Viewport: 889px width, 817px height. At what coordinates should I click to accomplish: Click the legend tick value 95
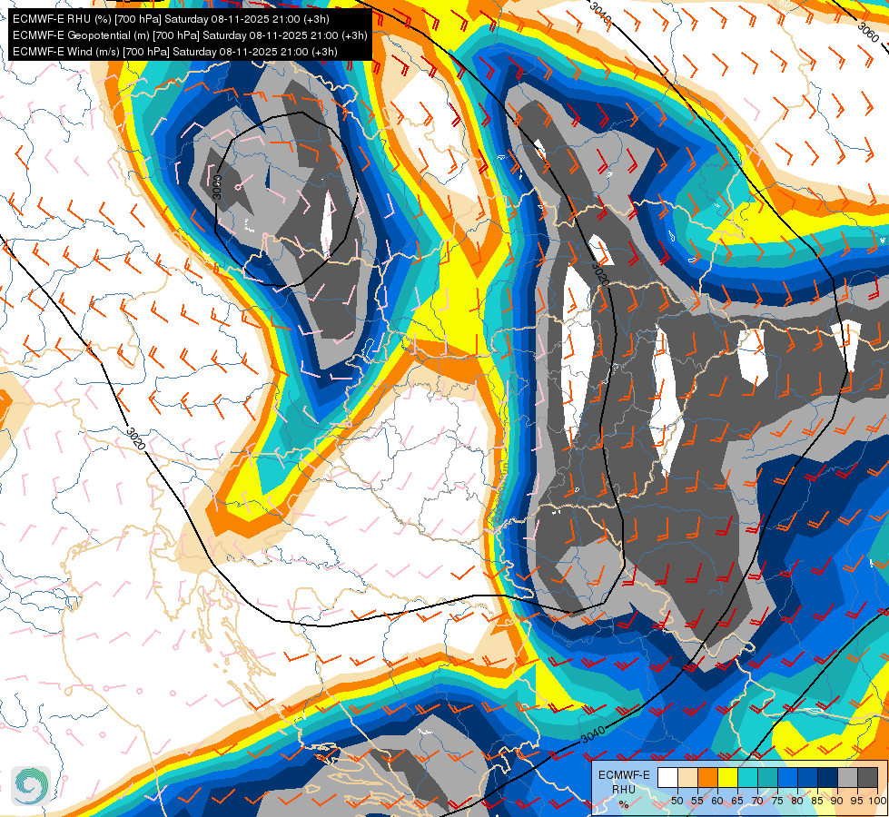[857, 801]
